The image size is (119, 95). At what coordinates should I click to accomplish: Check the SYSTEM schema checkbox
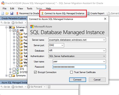pos(14,72)
